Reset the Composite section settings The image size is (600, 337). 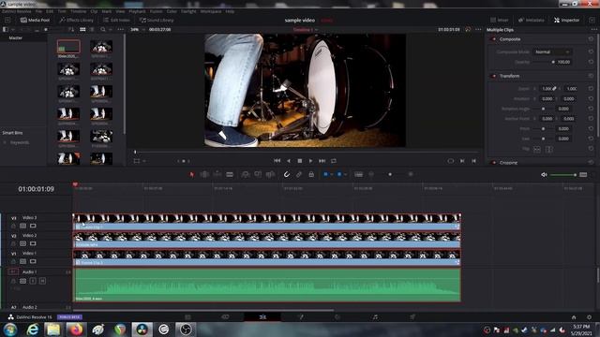click(x=591, y=39)
